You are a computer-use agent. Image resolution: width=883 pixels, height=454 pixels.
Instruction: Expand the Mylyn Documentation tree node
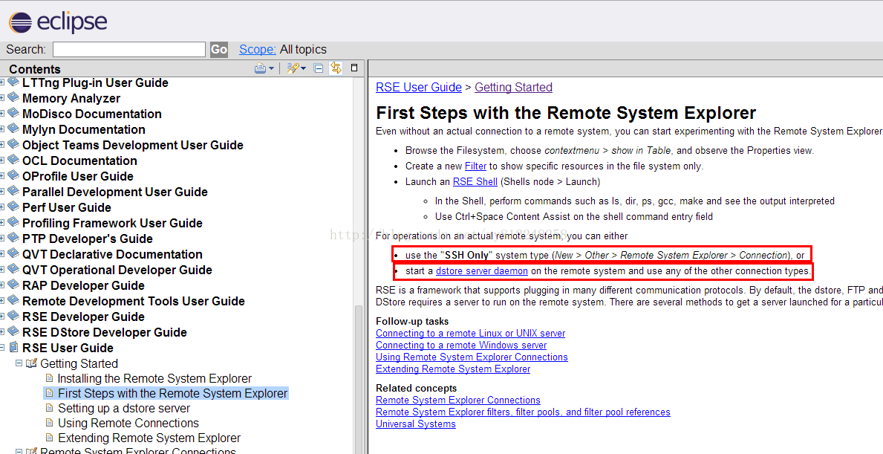1,129
